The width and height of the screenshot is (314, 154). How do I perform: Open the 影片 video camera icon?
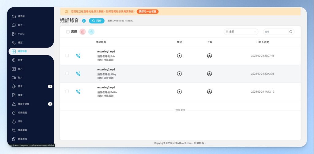[13, 78]
